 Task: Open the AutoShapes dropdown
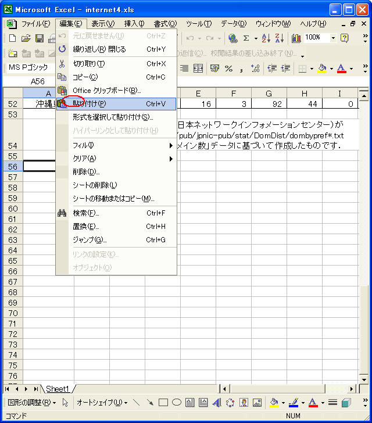[x=102, y=403]
